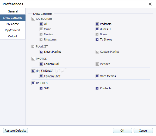The height and width of the screenshot is (136, 156).
Task: Click the Restore Defaults button
Action: 15,131
